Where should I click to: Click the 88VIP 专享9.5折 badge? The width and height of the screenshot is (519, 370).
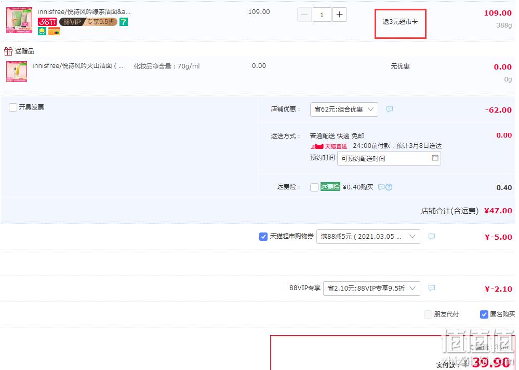pyautogui.click(x=88, y=22)
